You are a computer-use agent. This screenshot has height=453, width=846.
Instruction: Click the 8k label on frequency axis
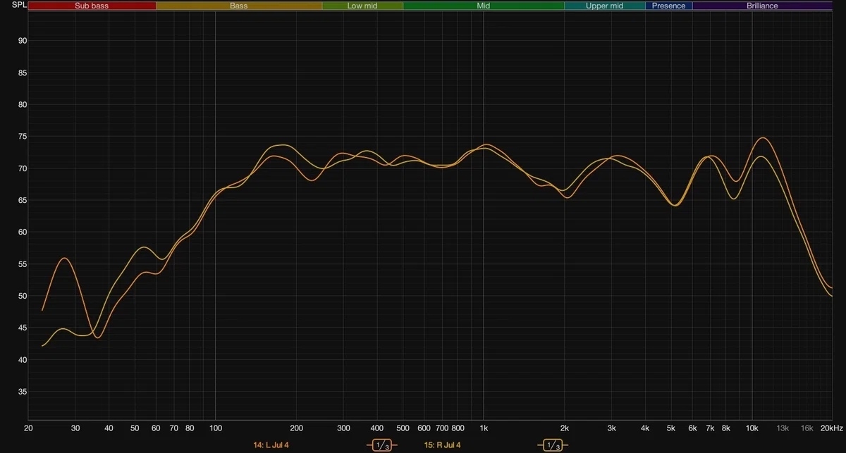click(725, 428)
